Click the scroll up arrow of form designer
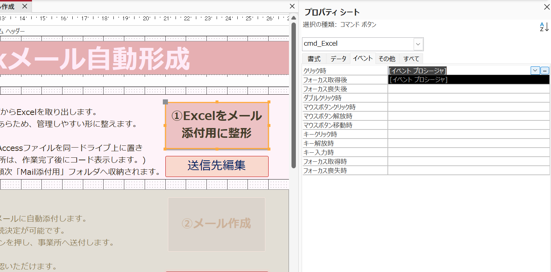 (x=294, y=18)
